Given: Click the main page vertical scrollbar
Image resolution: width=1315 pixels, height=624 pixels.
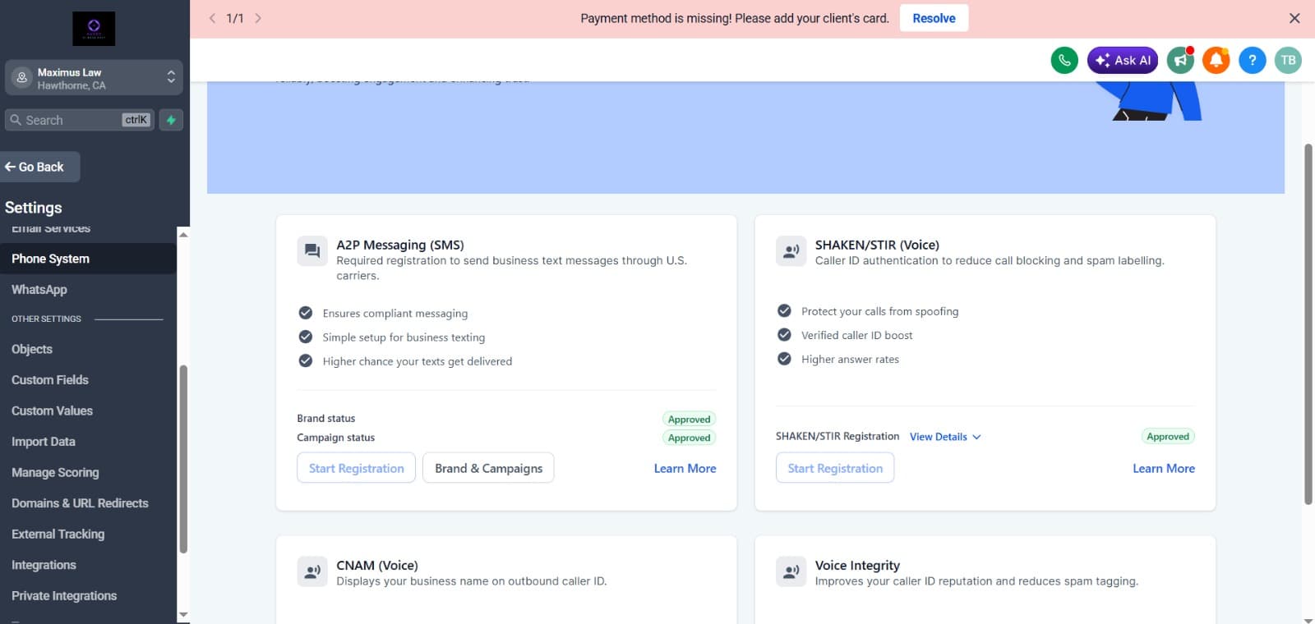Looking at the screenshot, I should click(1308, 324).
